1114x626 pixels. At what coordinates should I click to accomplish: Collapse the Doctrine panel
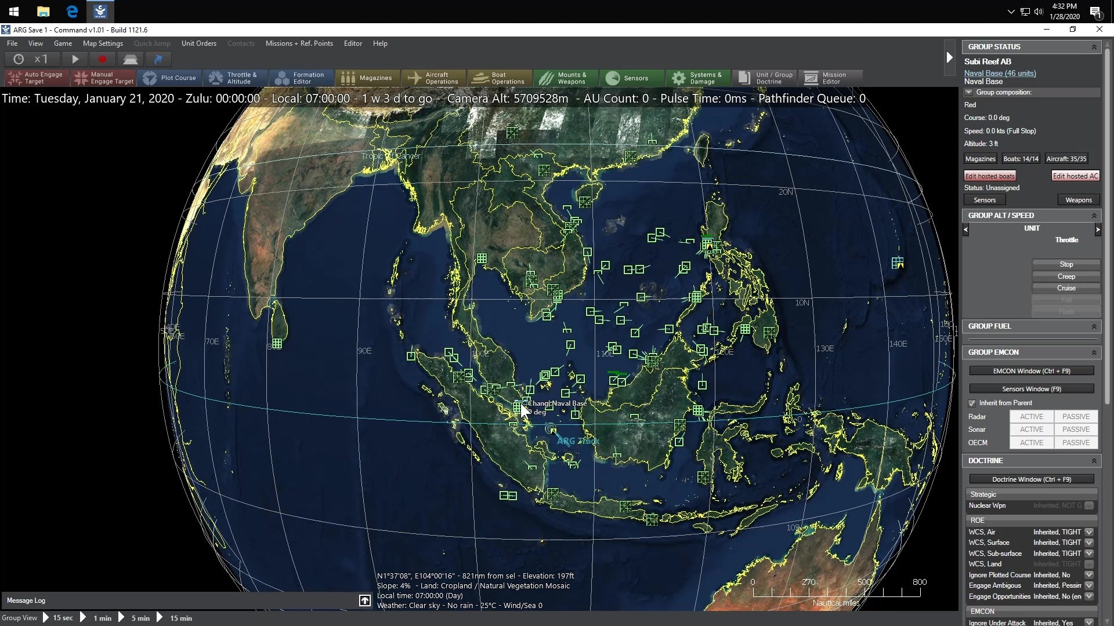click(1094, 461)
